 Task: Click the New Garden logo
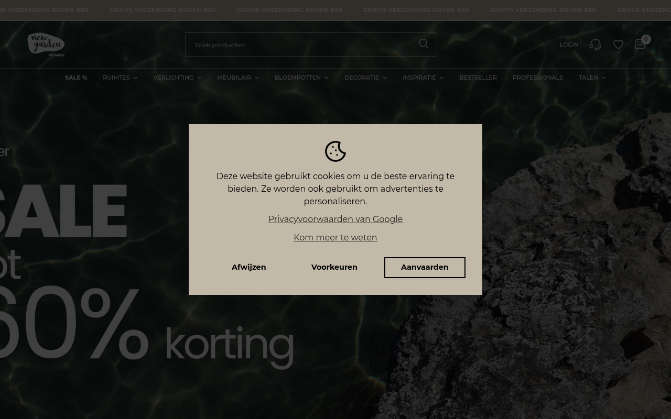pyautogui.click(x=46, y=45)
